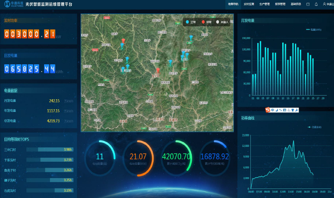Viewport: 334px width, 198px height.
Task: Click the wrench icon on the input toolbar
Action: pyautogui.click(x=297, y=110)
